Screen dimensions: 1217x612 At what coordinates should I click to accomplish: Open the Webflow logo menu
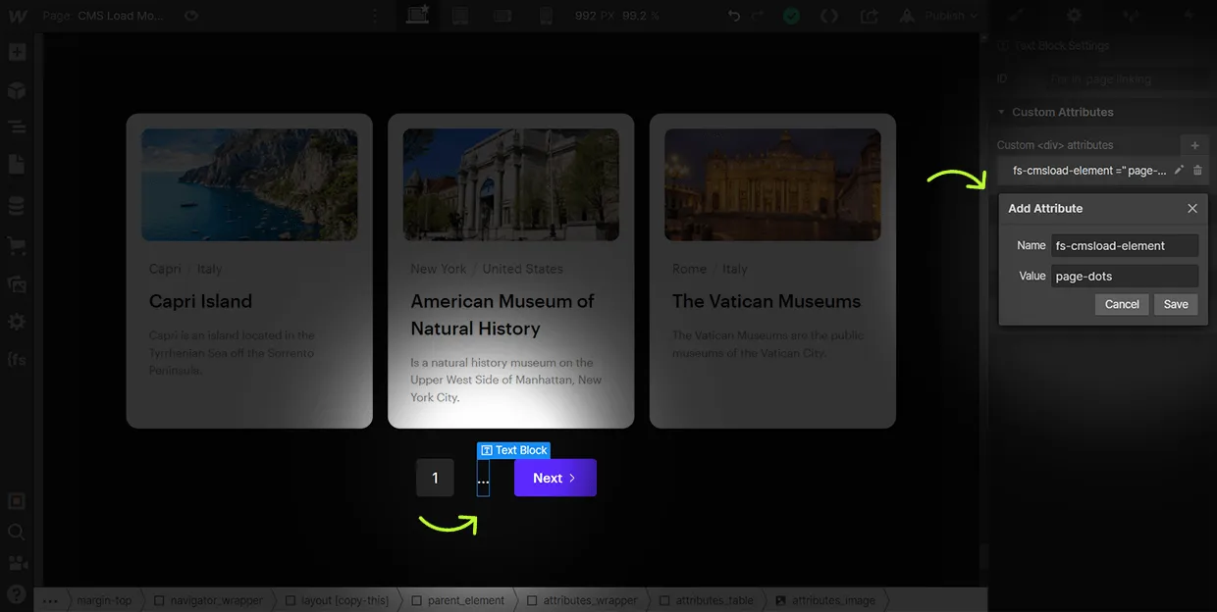pos(17,16)
